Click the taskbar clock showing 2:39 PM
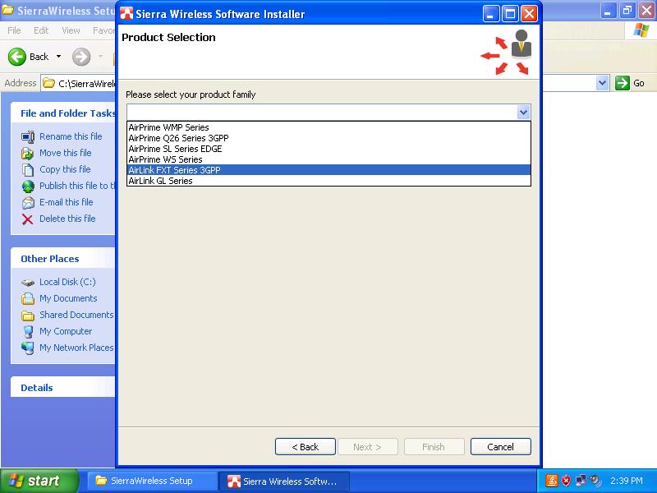 627,481
